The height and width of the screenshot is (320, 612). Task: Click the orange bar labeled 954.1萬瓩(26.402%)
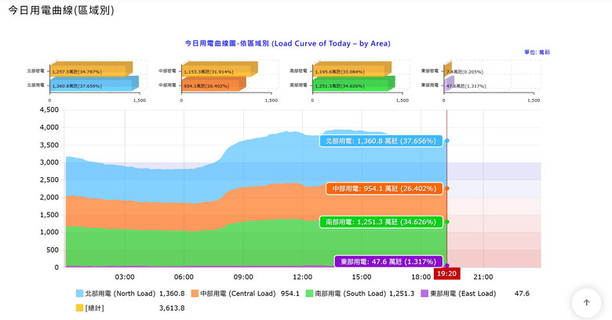pyautogui.click(x=213, y=84)
